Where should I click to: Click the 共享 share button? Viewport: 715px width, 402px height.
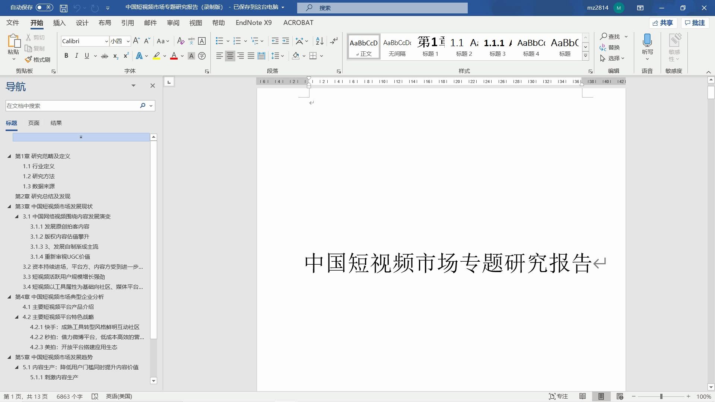663,23
